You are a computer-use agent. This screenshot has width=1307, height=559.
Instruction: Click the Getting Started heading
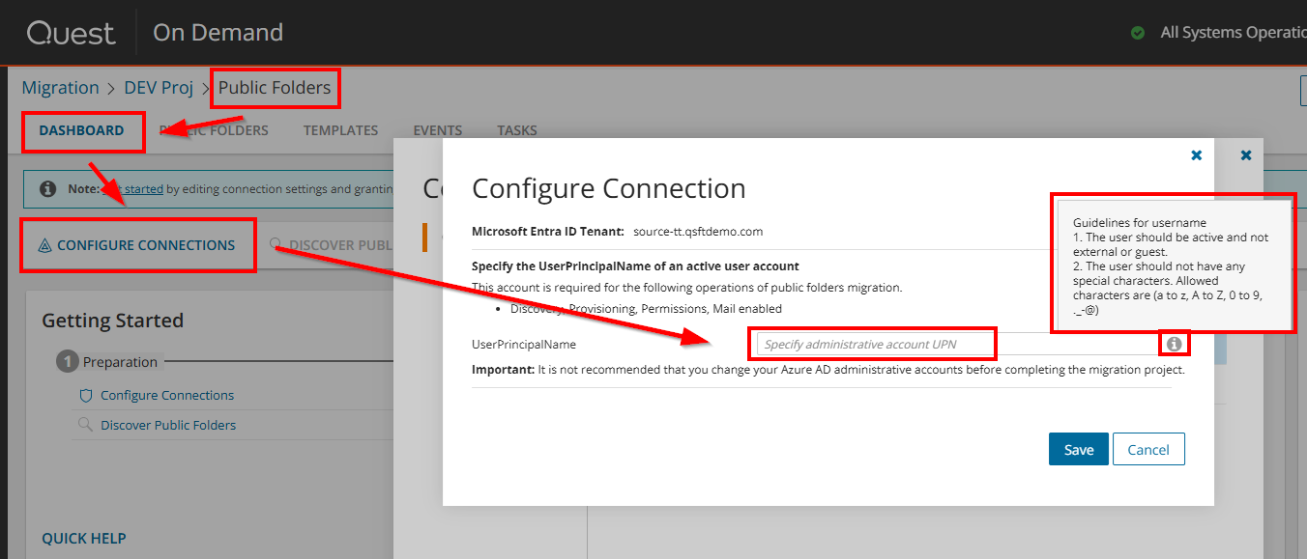pos(112,321)
